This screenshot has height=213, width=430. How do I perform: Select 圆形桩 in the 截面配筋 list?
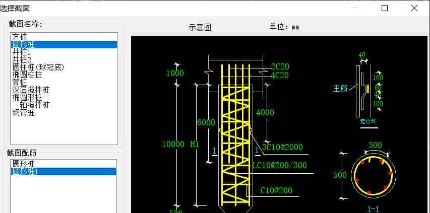24,164
